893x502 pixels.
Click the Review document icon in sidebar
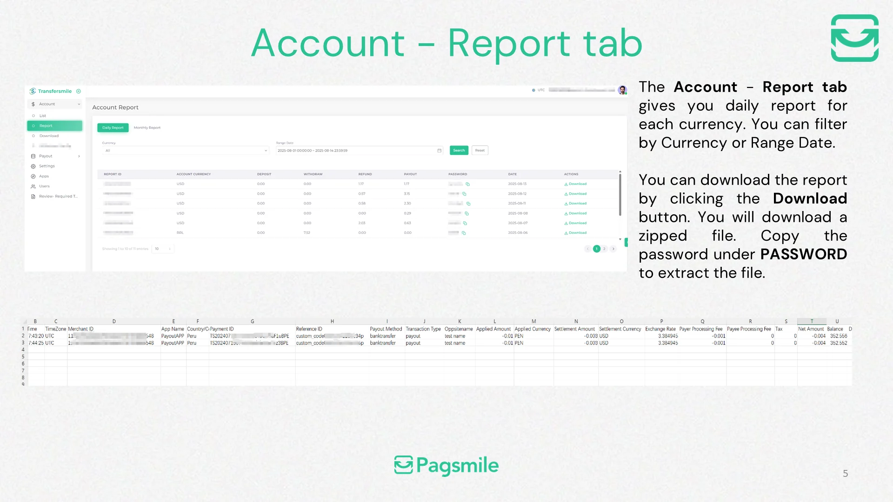click(33, 197)
